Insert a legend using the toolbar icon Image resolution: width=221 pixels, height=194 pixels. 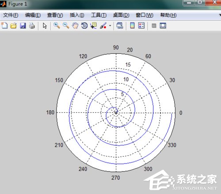(x=141, y=26)
